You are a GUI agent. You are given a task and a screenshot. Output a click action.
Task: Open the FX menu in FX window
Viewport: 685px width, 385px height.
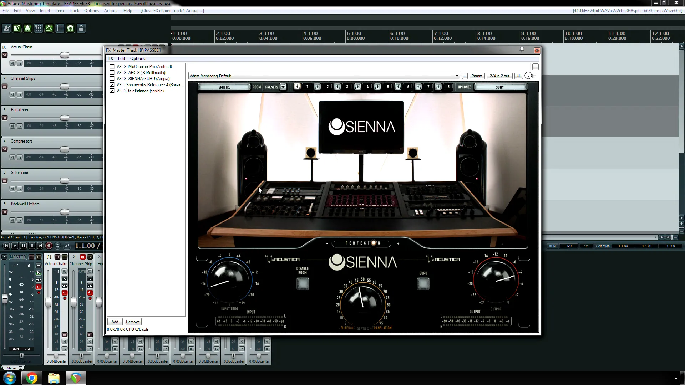pos(111,58)
